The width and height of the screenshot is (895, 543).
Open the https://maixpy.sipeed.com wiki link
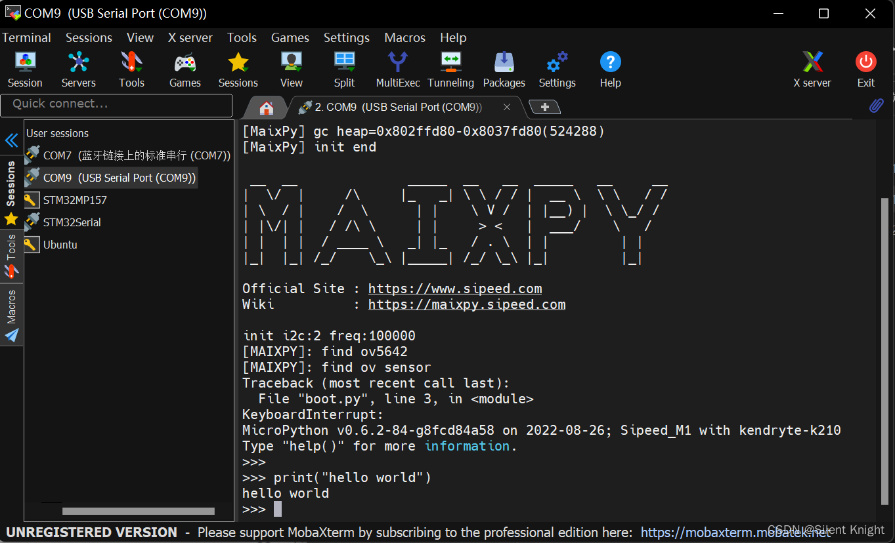coord(467,304)
